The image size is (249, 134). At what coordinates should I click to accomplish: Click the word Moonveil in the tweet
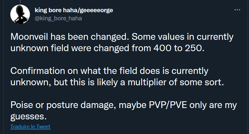(29, 37)
